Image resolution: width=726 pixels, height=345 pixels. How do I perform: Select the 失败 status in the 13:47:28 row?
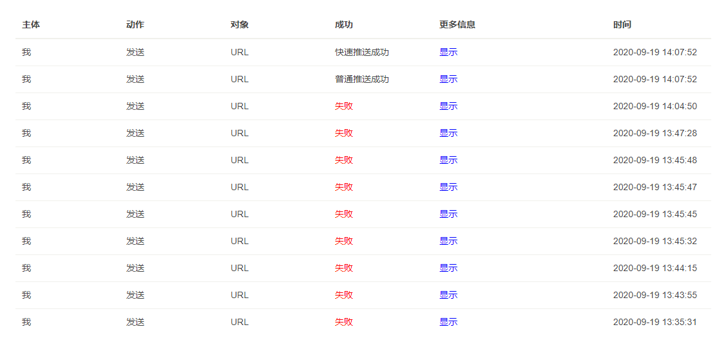tap(343, 133)
